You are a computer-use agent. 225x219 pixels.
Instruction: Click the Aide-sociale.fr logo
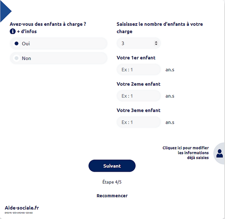click(22, 209)
